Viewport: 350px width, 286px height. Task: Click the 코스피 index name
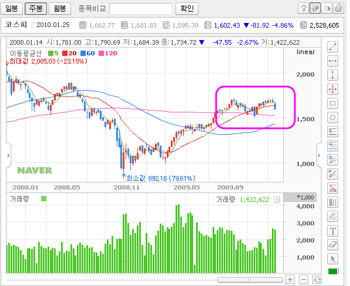point(16,25)
